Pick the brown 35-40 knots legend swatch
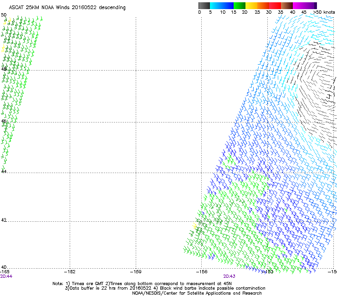The height and width of the screenshot is (296, 337). (287, 5)
